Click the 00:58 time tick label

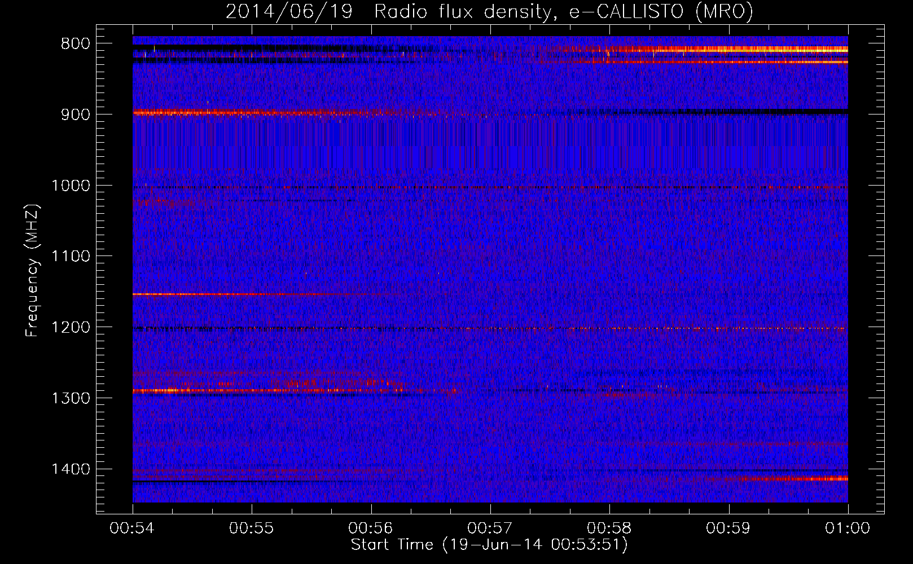(609, 528)
